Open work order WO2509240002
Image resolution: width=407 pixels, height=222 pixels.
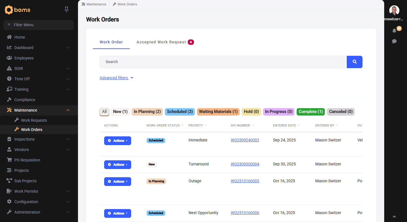tap(245, 140)
